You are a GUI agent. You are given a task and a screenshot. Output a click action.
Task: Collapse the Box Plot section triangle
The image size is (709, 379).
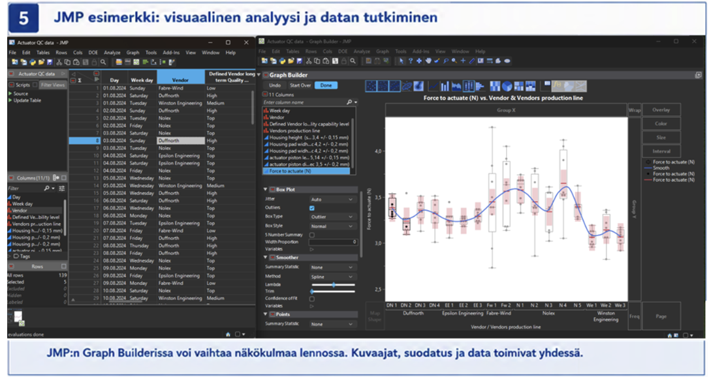pyautogui.click(x=266, y=189)
